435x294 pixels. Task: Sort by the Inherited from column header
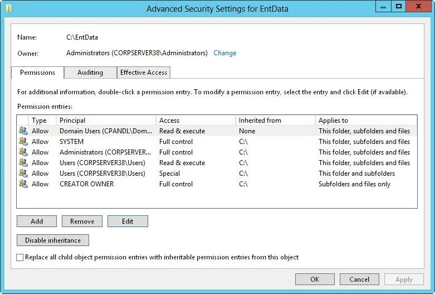[275, 121]
